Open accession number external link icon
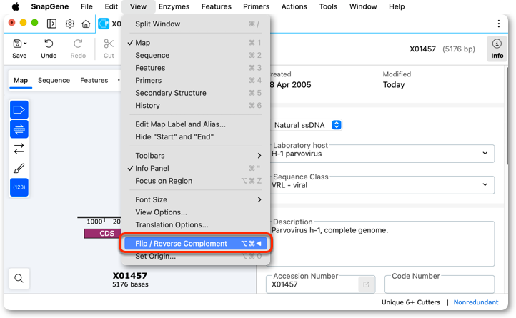 tap(366, 284)
